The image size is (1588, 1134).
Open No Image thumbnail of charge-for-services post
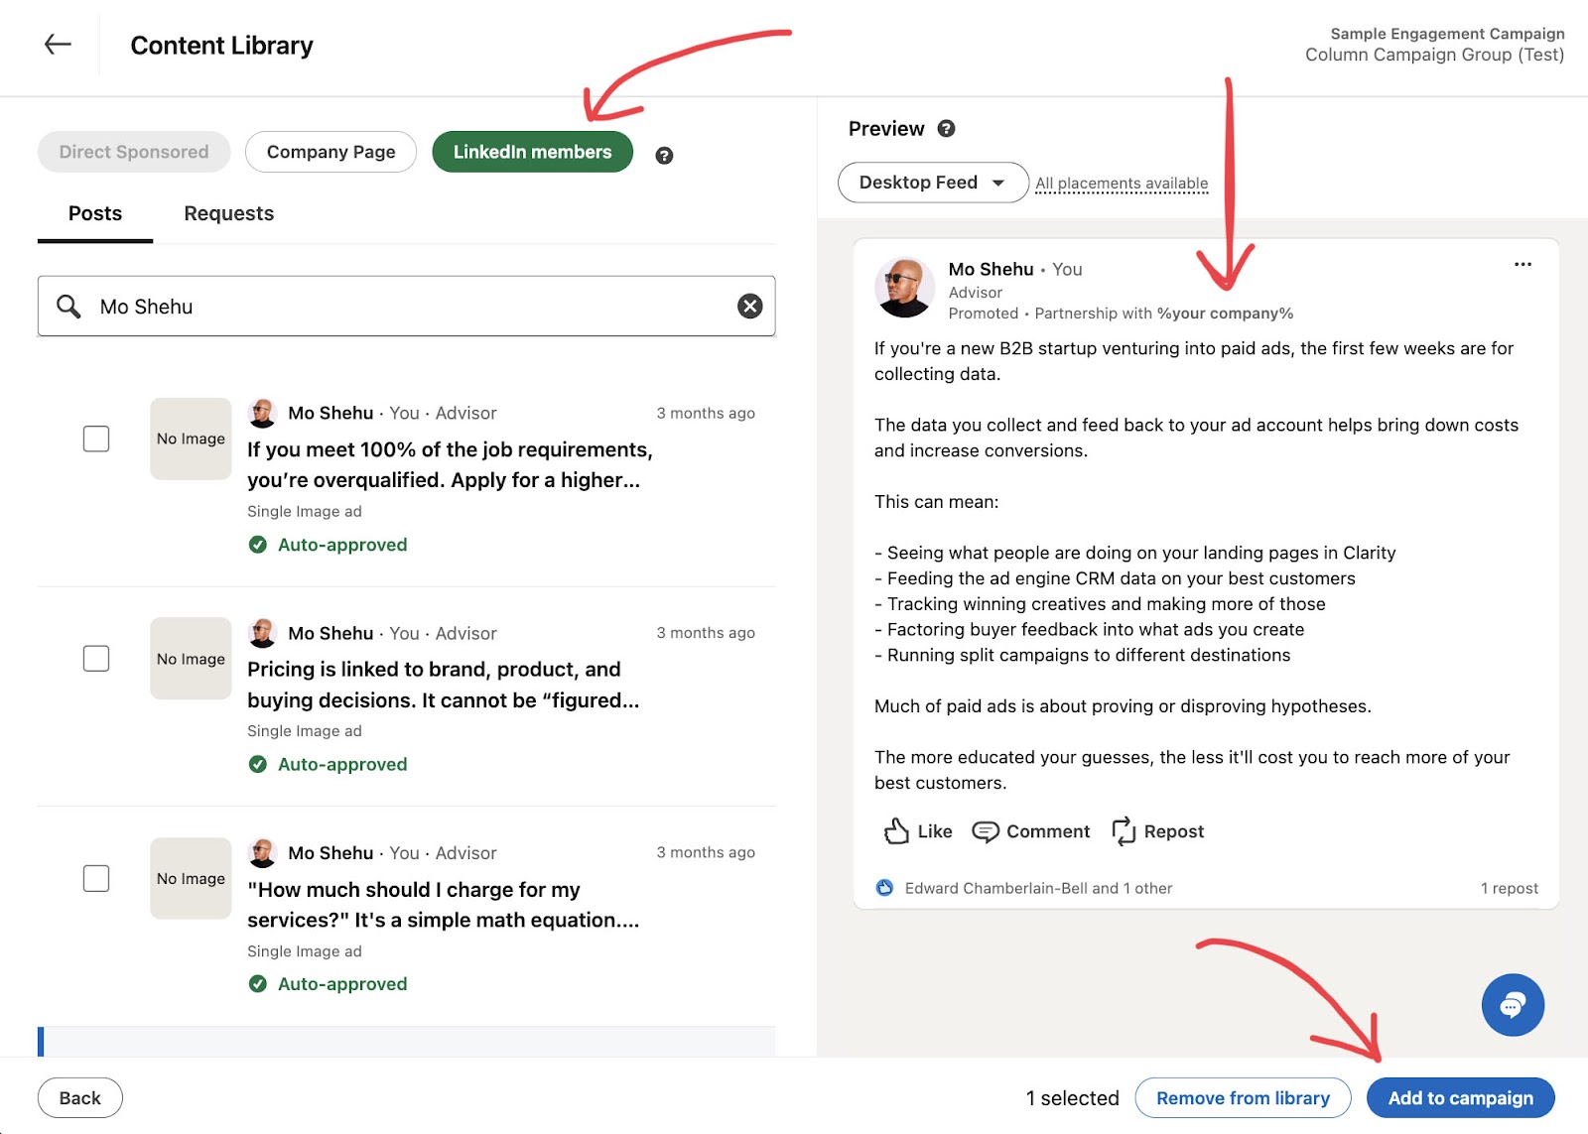(191, 878)
